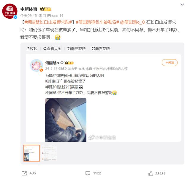This screenshot has width=190, height=179.
Task: Click the repost share icon
Action: click(x=24, y=173)
